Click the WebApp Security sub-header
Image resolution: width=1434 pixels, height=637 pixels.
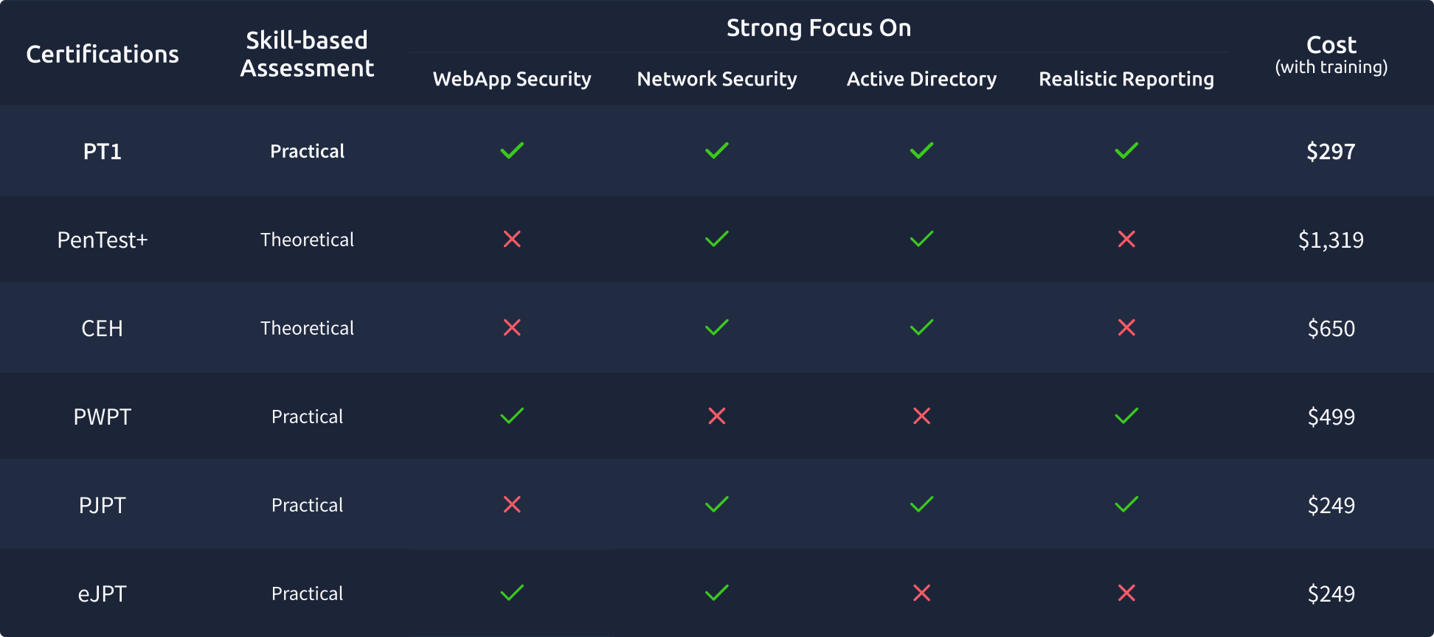point(512,79)
